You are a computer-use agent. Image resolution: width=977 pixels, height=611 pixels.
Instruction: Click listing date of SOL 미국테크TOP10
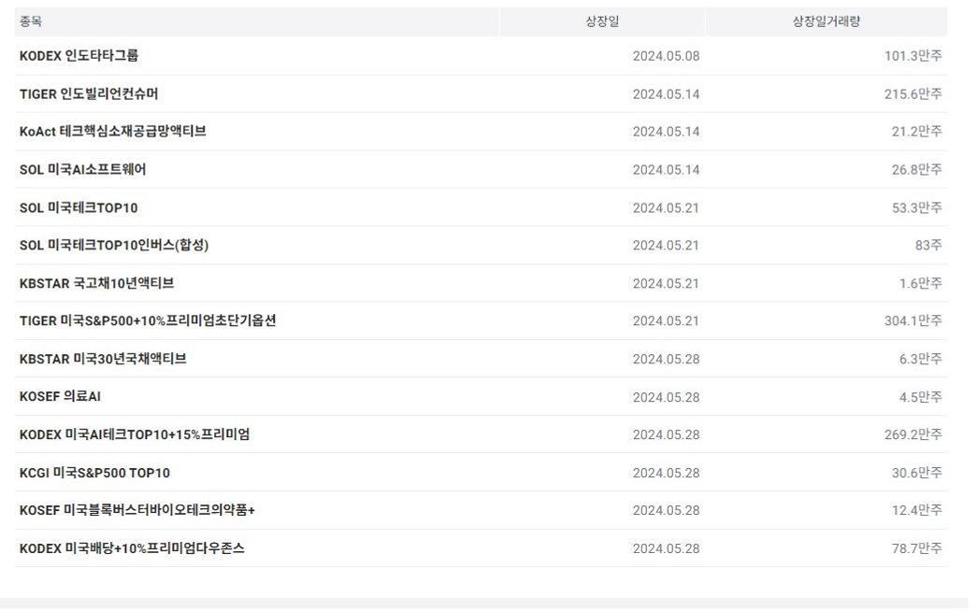pos(666,208)
